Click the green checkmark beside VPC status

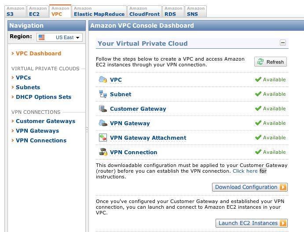(258, 80)
